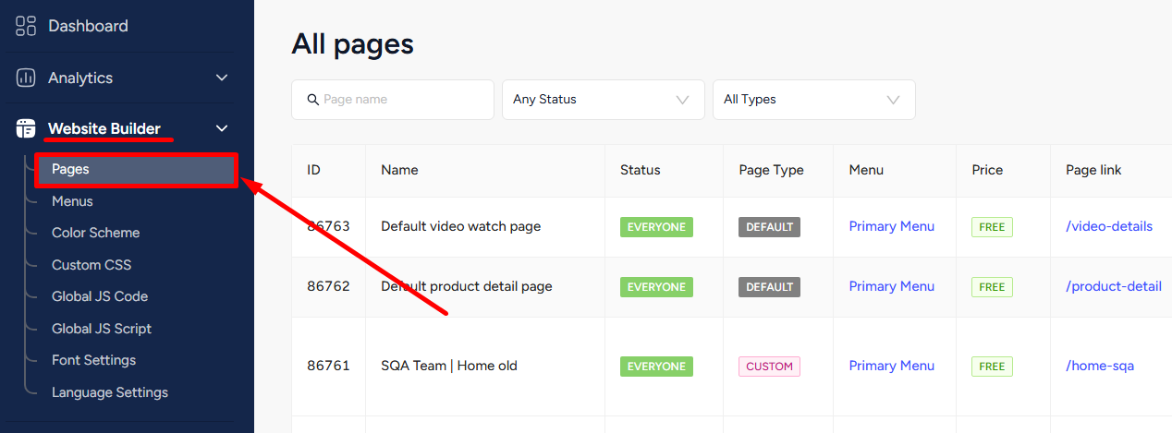
Task: Click page ID 86761
Action: [328, 366]
